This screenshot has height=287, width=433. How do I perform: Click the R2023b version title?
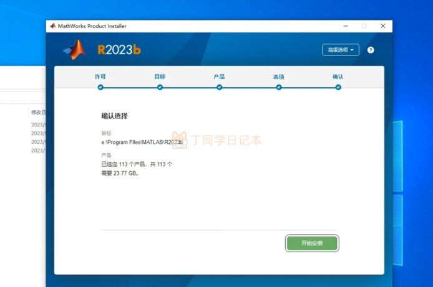[119, 50]
